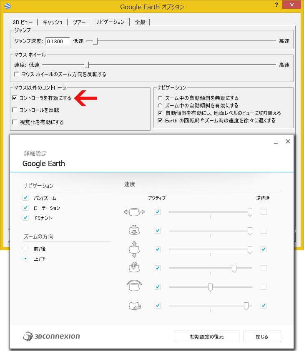304x351 pixels.
Task: Select ズーム中の自動傾斜を無効にする radio button
Action: [160, 98]
